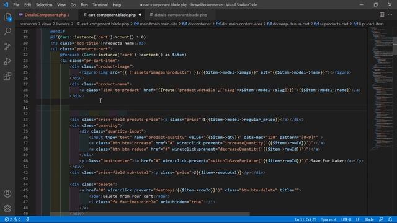Click line number 22 in gutter
This screenshot has width=397, height=223.
[25, 55]
